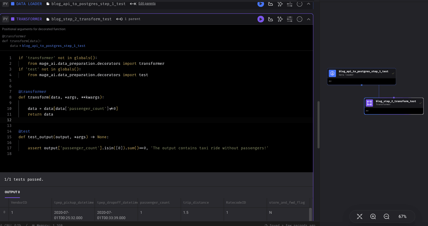This screenshot has width=428, height=226.
Task: Click the tpep_pickup_datetime column header
Action: coord(74,202)
